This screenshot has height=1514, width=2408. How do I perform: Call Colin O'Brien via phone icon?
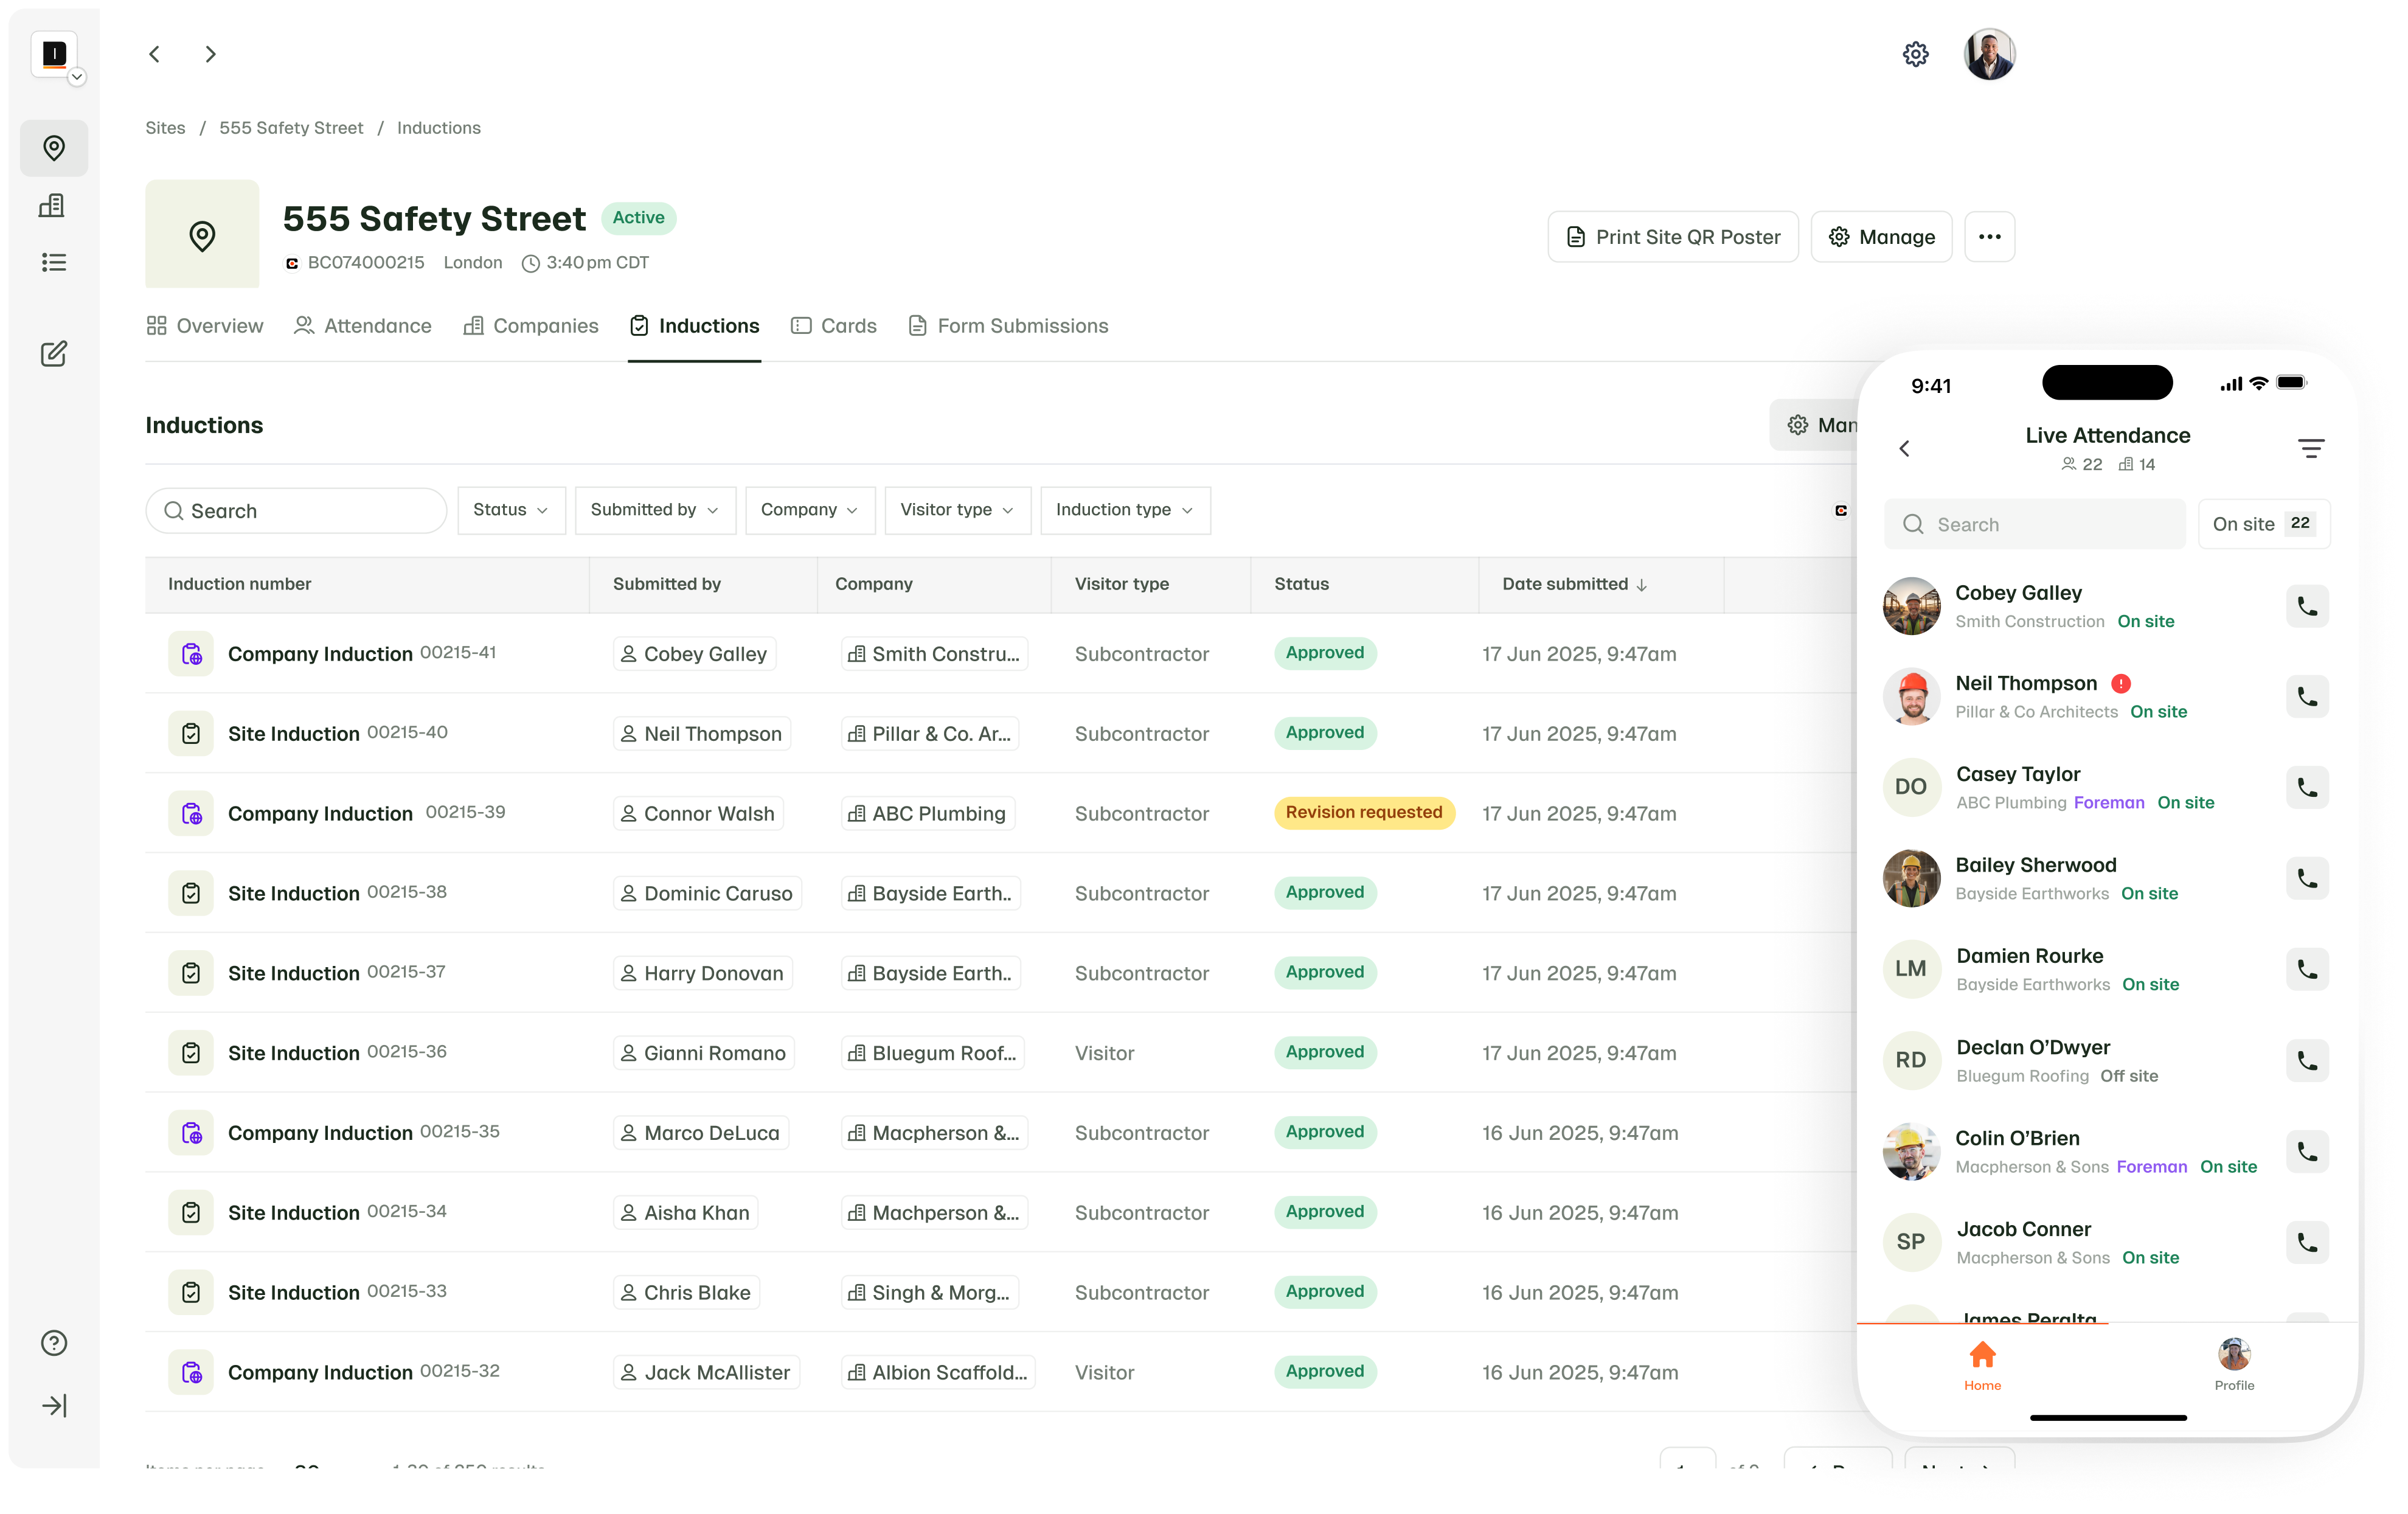coord(2307,1152)
